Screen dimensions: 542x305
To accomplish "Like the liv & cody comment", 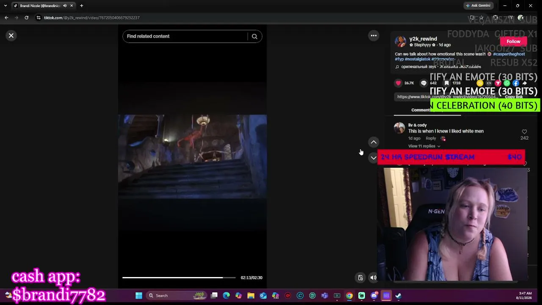I will 524,132.
